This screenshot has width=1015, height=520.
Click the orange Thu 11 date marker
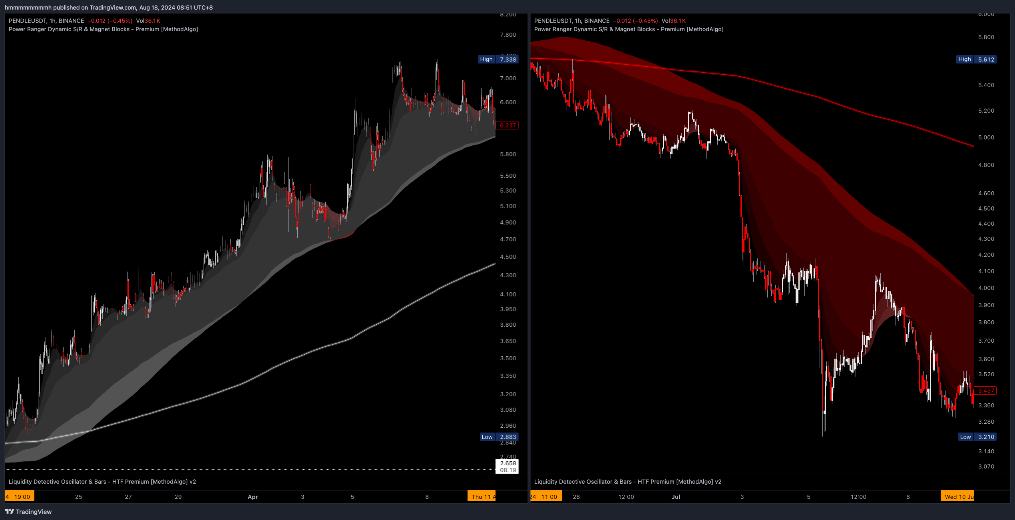pyautogui.click(x=482, y=496)
